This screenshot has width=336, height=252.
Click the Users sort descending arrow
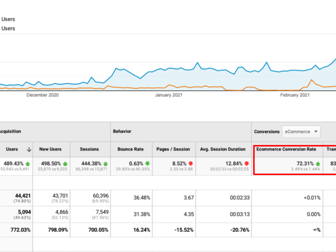[29, 150]
